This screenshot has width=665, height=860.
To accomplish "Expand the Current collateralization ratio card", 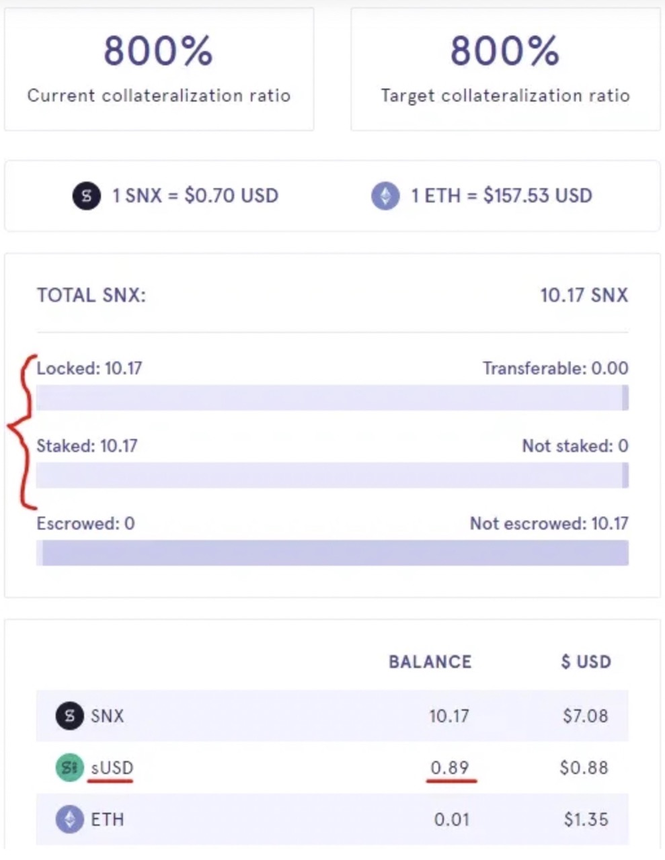I will pyautogui.click(x=159, y=67).
